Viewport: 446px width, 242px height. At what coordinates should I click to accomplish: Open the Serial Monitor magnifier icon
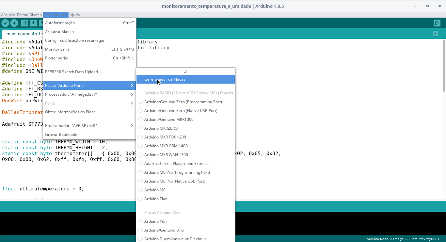437,23
